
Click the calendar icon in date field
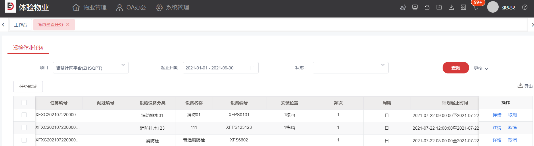click(253, 68)
